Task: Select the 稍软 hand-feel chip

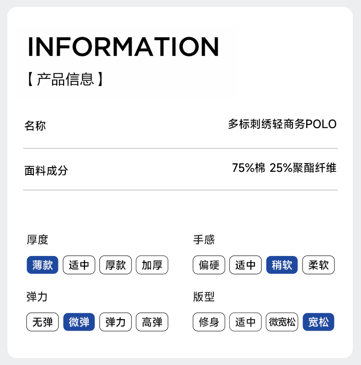Action: click(x=282, y=265)
